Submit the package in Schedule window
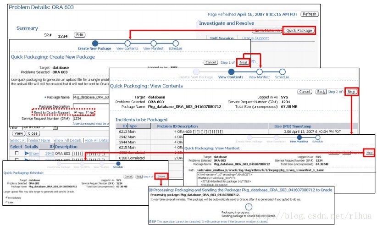Viewport: 377px width, 225px height. pos(161,176)
